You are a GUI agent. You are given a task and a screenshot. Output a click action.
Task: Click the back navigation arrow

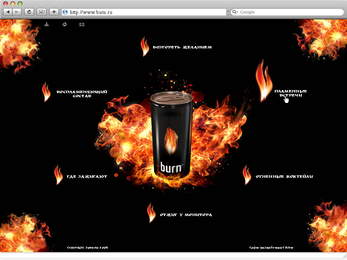pos(7,12)
